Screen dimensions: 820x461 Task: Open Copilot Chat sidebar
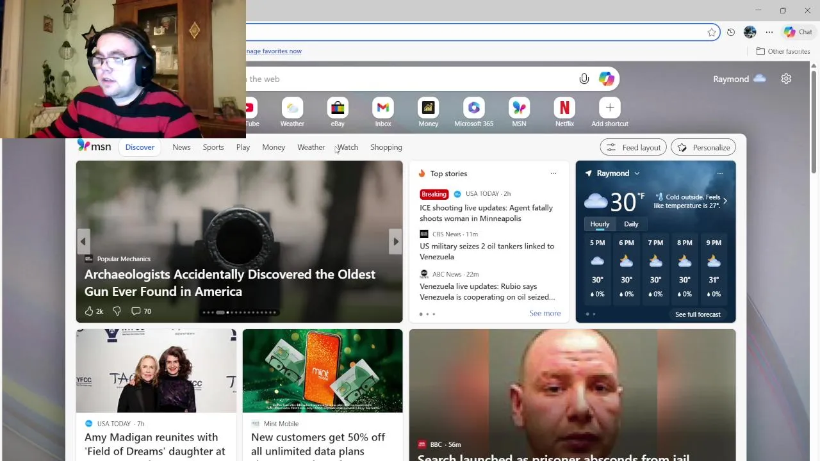pos(798,32)
